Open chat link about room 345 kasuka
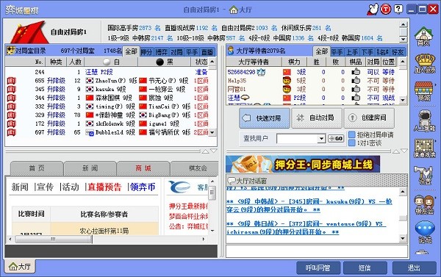Image resolution: width=441 pixels, height=277 pixels. pyautogui.click(x=309, y=206)
